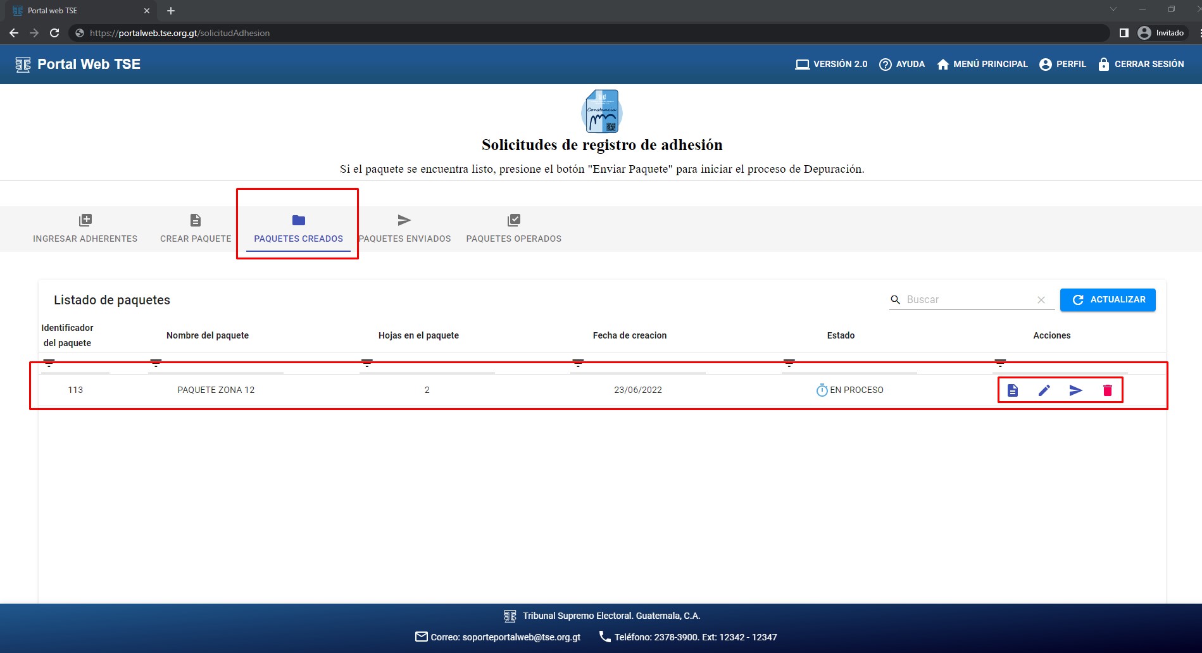Open the filter under Identificador del paquete
1202x653 pixels.
coord(49,363)
